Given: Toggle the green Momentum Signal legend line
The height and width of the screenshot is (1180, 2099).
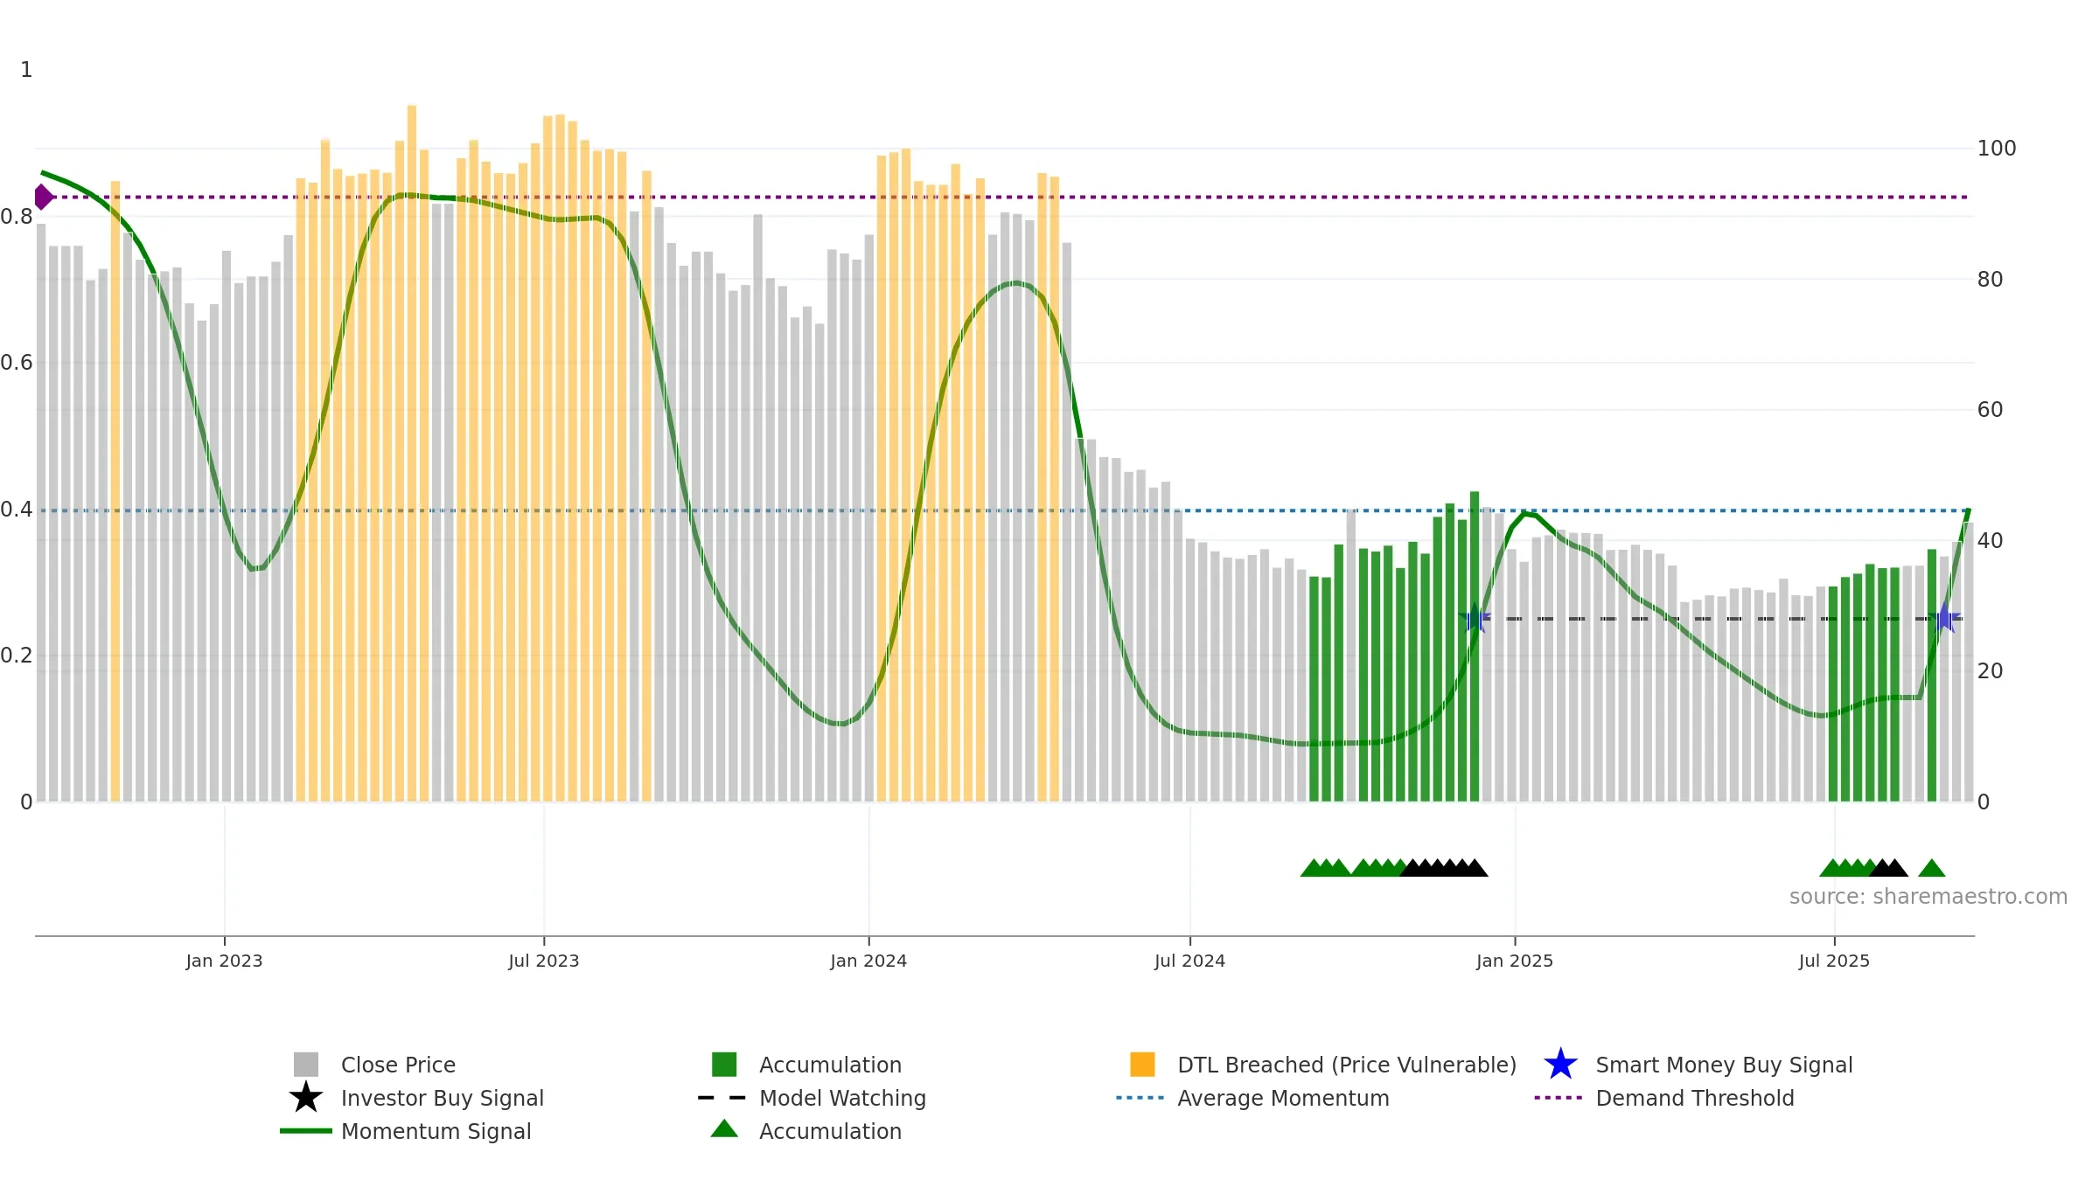Looking at the screenshot, I should (305, 1131).
